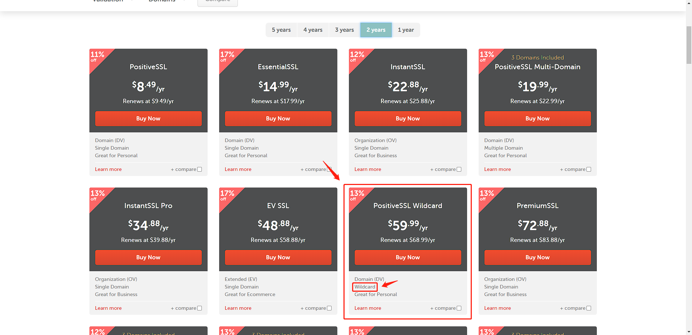
Task: Click the 'Wildcard' feature text
Action: [x=365, y=287]
